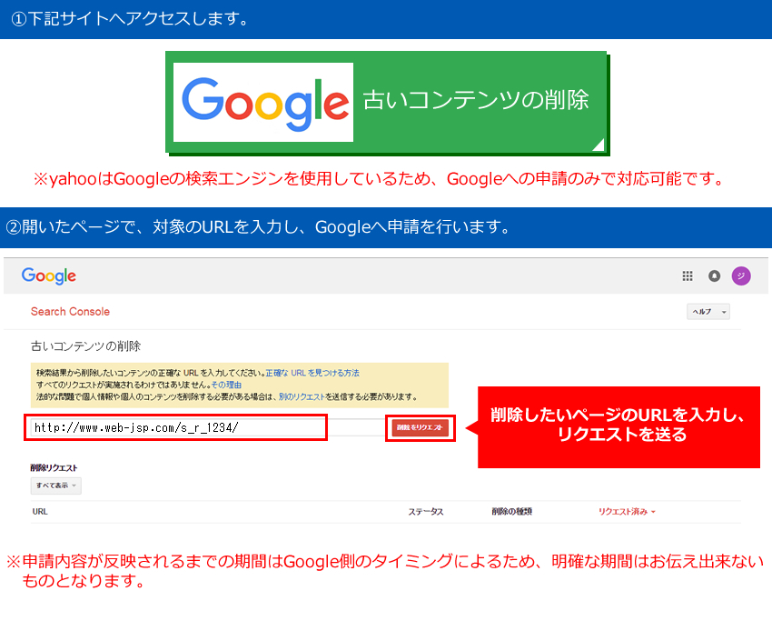The height and width of the screenshot is (641, 772).
Task: Open the Google apps grid icon
Action: [x=688, y=275]
